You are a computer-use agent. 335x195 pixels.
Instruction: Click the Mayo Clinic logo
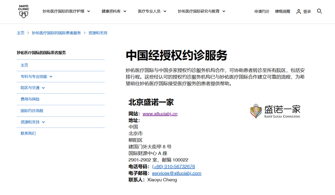[x=24, y=11]
